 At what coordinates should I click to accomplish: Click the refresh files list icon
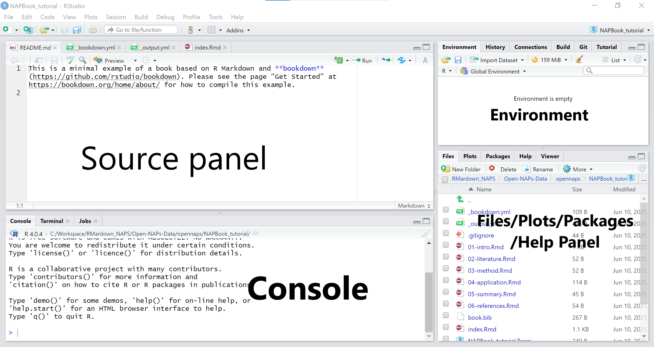(642, 169)
